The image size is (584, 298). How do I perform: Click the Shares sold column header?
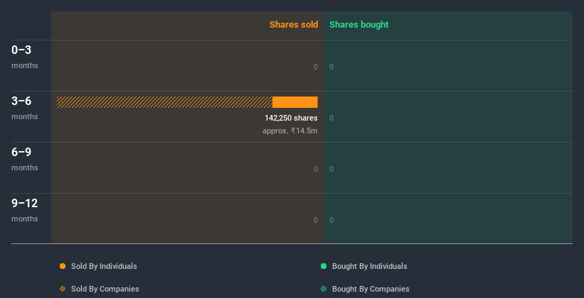[x=294, y=25]
